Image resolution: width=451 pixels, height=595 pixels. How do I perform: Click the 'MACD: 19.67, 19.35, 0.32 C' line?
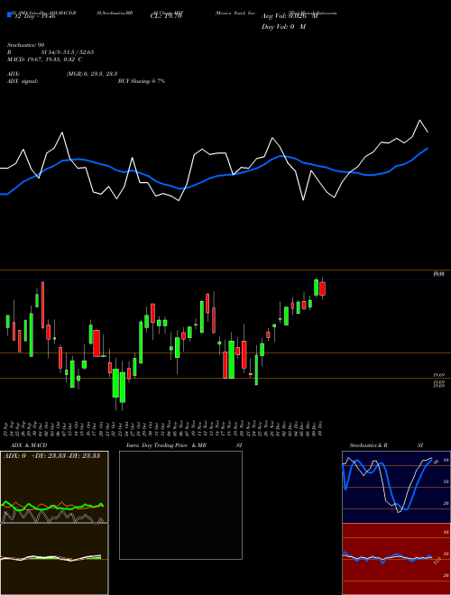pos(44,59)
